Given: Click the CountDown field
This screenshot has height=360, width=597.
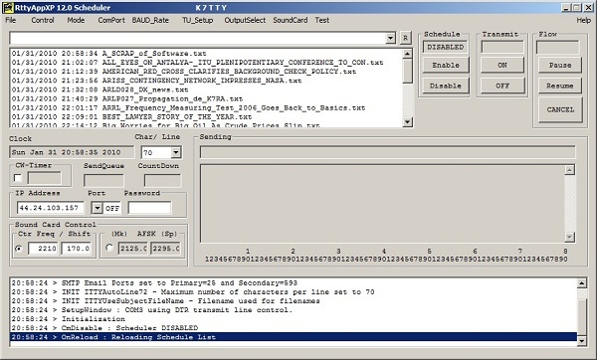Looking at the screenshot, I should [162, 180].
